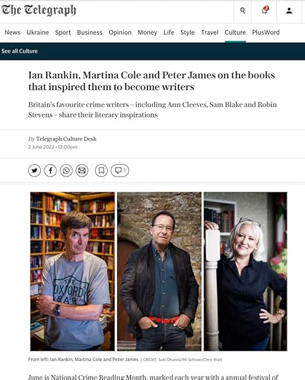Go to the News section
The width and height of the screenshot is (305, 380).
coord(13,32)
